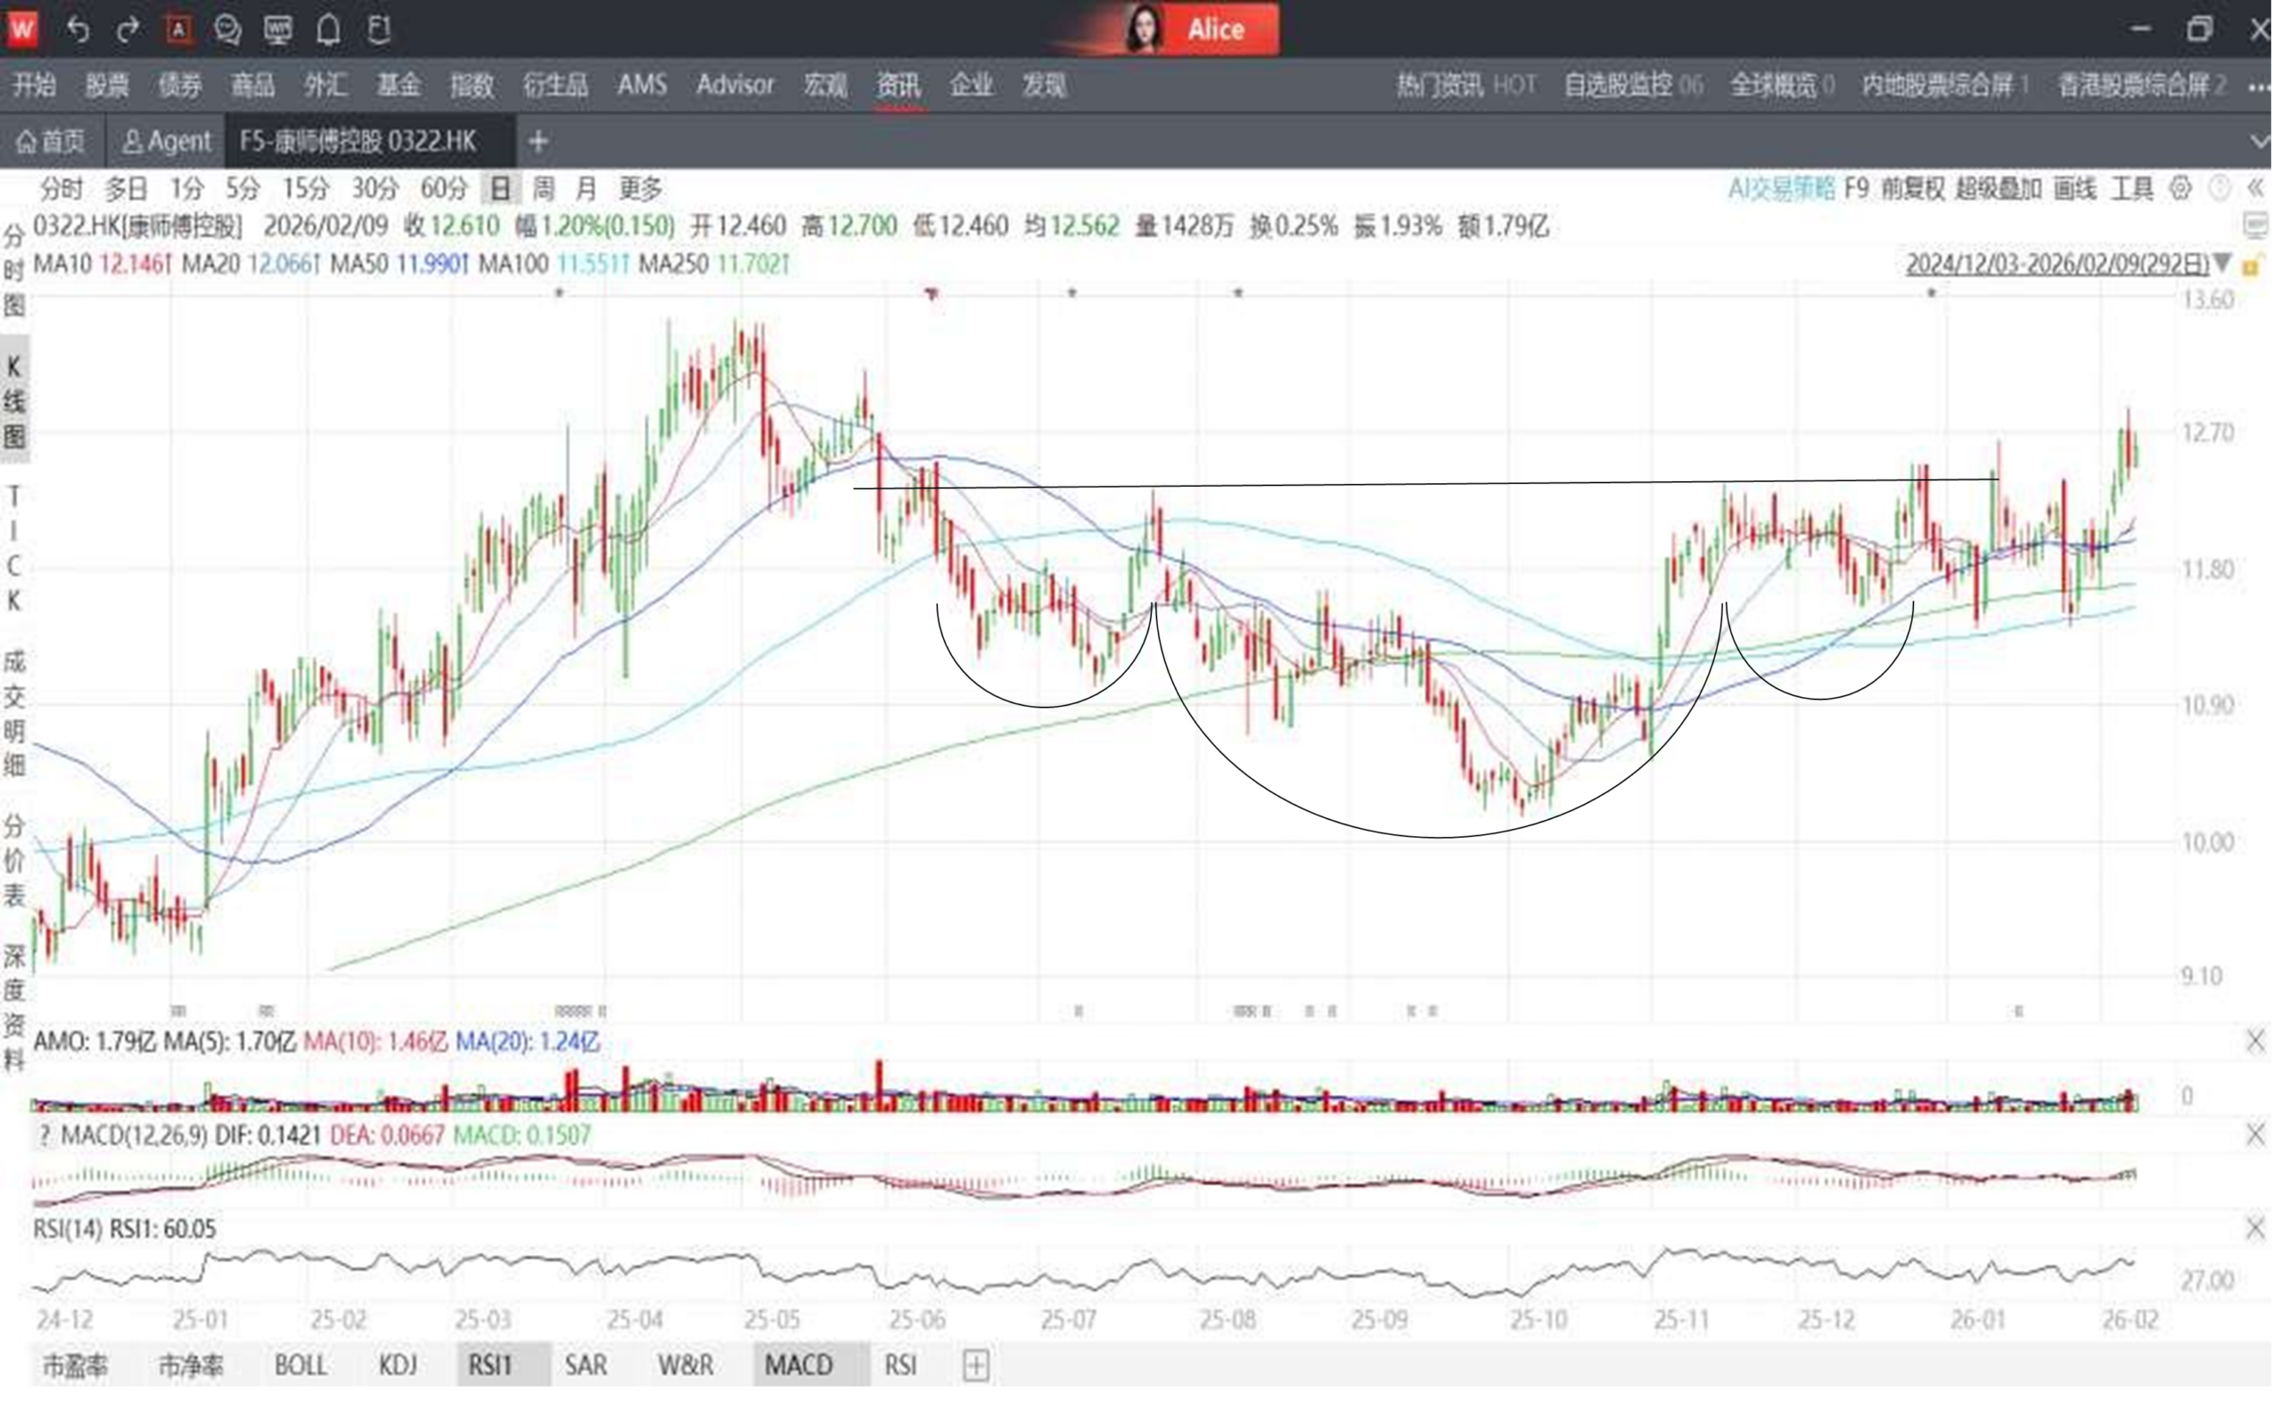The image size is (2282, 1410).
Task: Open the 更多 period options
Action: click(641, 189)
